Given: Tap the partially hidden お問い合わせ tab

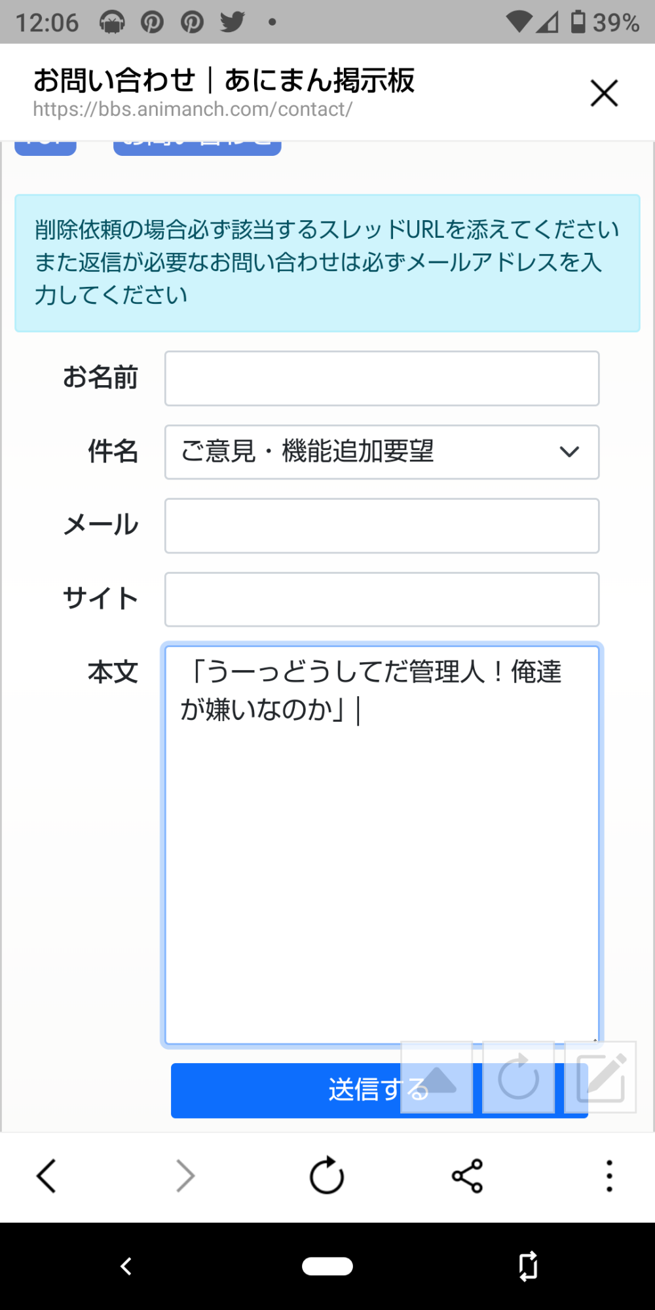Looking at the screenshot, I should 197,148.
